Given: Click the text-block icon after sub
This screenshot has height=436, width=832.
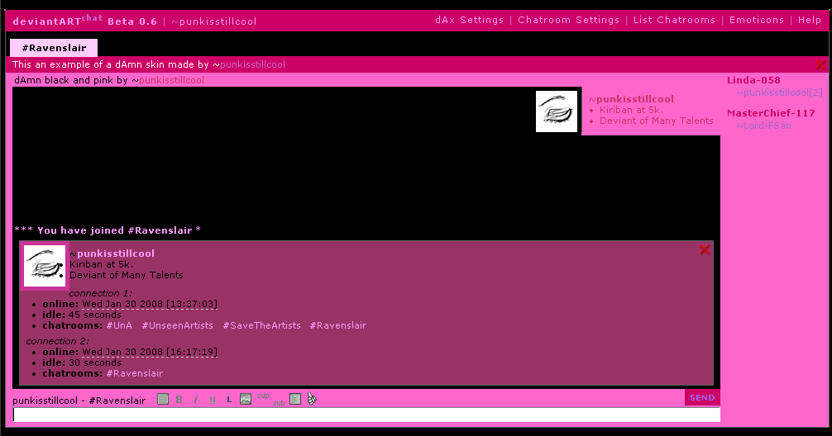Looking at the screenshot, I should [x=295, y=400].
